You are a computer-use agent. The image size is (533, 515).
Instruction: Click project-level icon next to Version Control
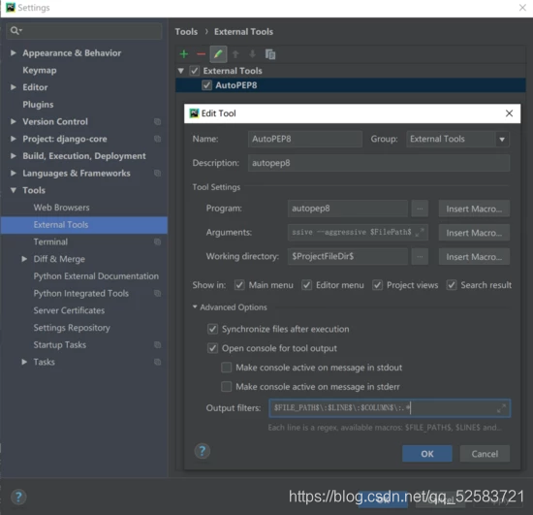pos(157,121)
